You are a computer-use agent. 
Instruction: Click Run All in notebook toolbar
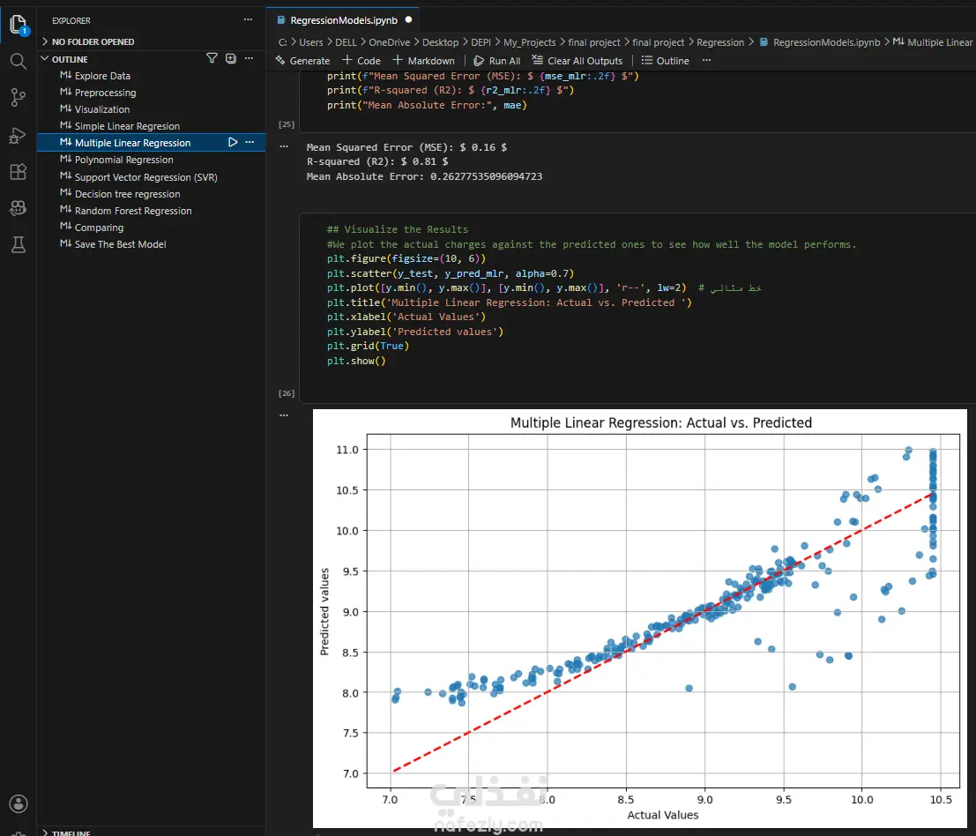[496, 60]
